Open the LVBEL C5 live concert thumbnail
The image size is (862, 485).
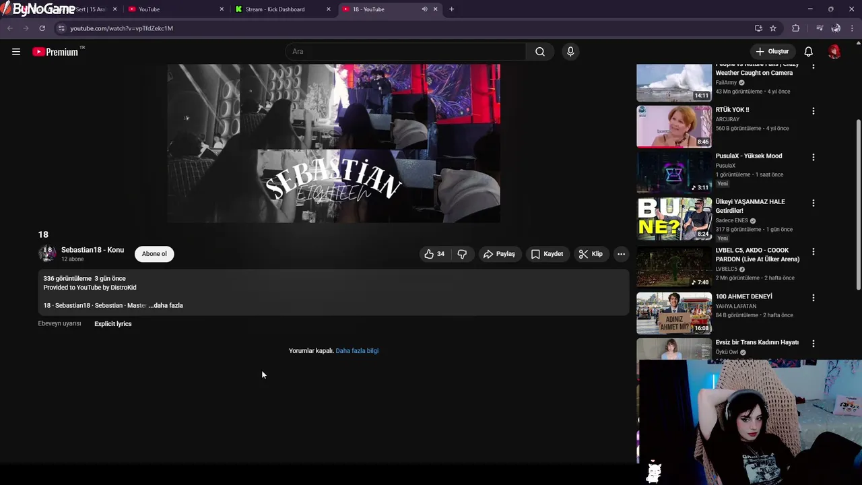(x=674, y=267)
